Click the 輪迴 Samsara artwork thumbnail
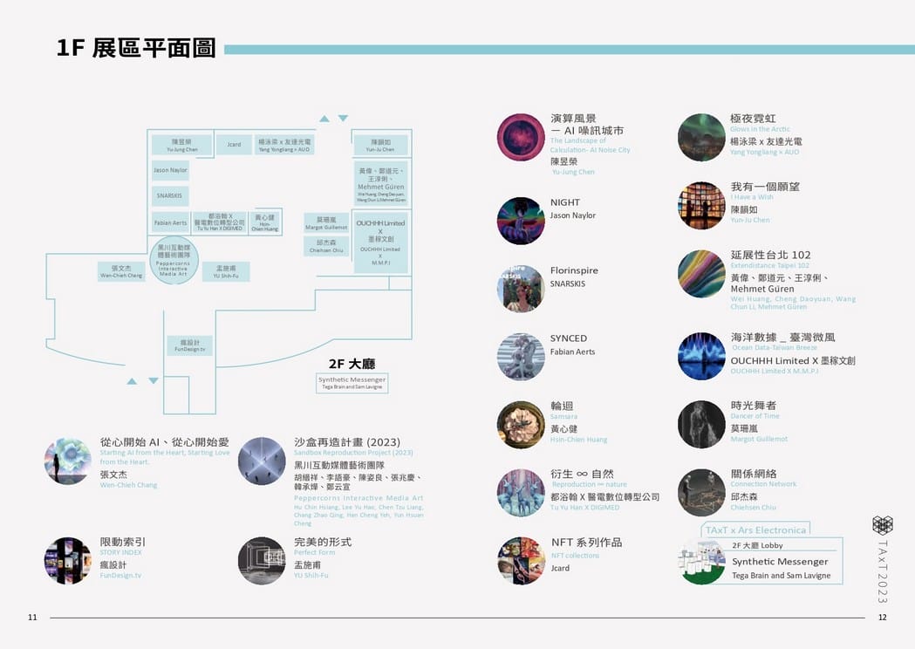Viewport: 915px width, 649px height. (x=521, y=424)
